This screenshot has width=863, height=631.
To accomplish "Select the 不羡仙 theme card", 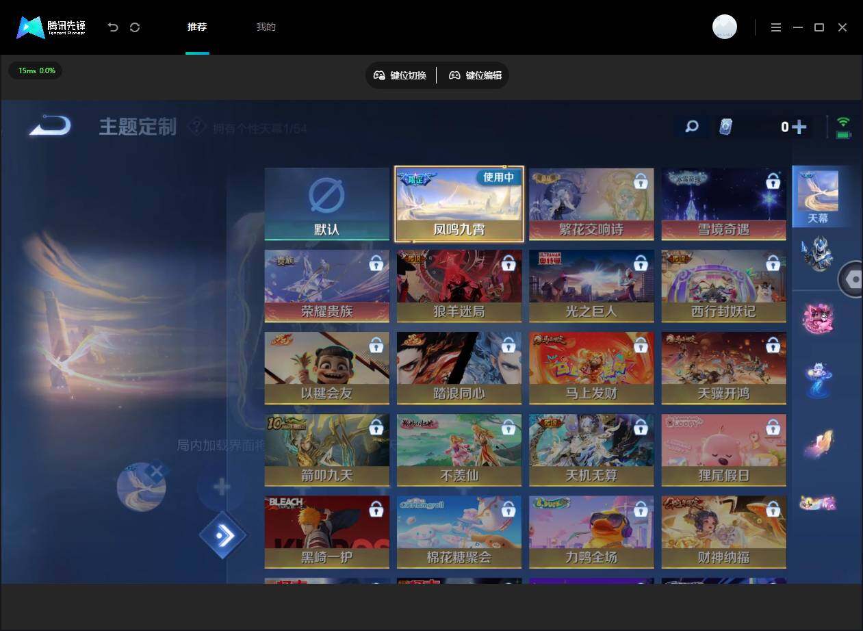I will [459, 450].
